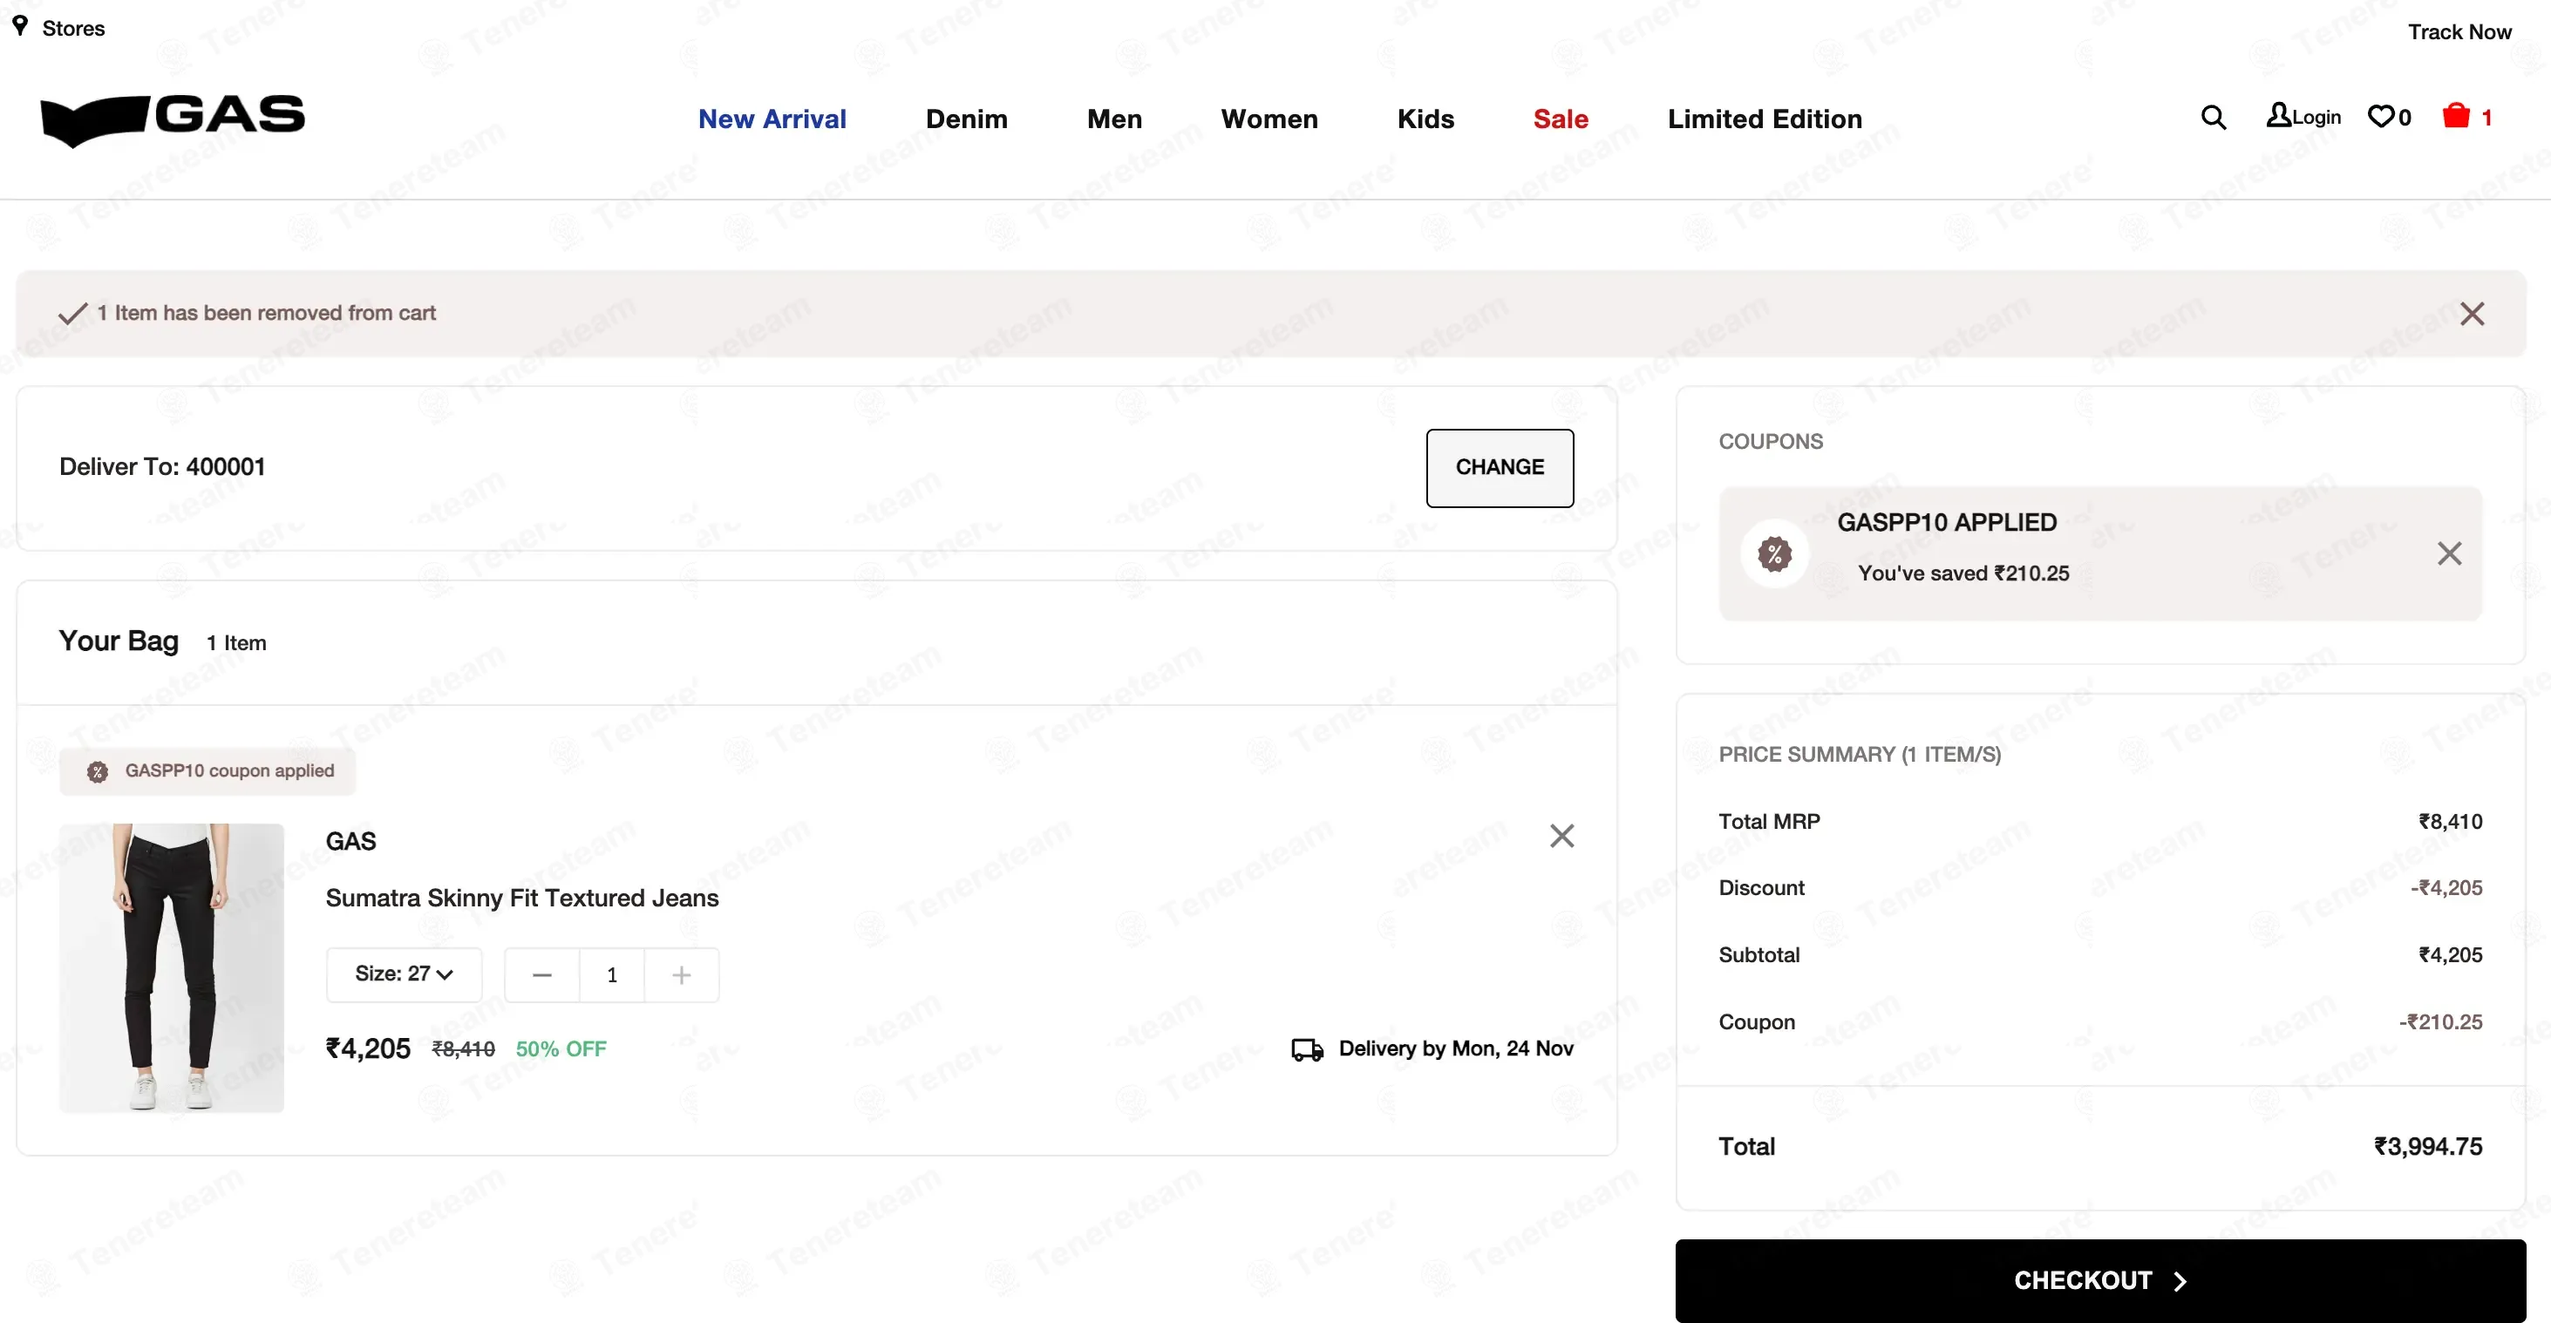Open the Men menu
2551x1323 pixels.
pyautogui.click(x=1114, y=119)
